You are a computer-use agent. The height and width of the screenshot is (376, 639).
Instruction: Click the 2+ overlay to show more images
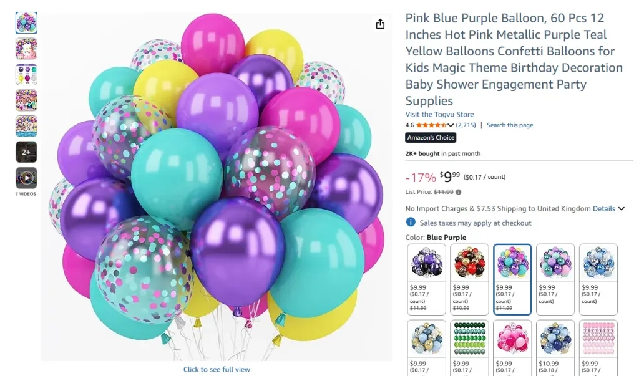pos(26,152)
